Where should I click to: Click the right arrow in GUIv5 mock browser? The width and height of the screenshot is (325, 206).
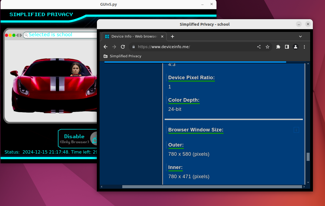point(21,35)
